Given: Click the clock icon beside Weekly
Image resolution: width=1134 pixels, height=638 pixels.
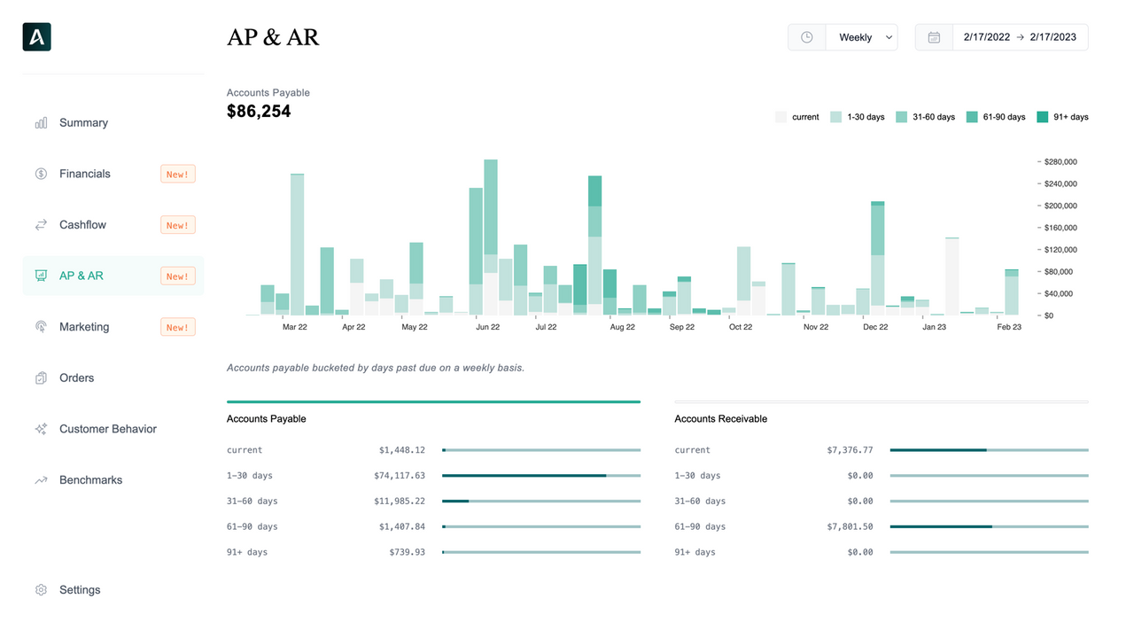Looking at the screenshot, I should tap(807, 37).
